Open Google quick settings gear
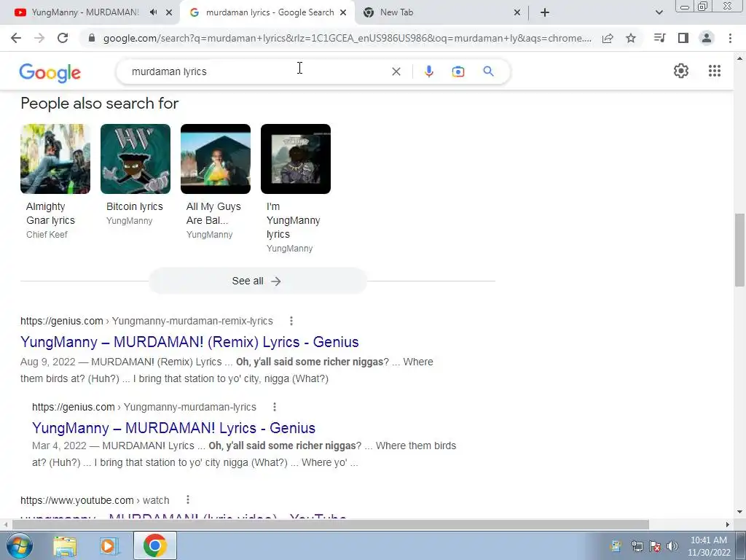This screenshot has height=560, width=746. click(x=681, y=71)
